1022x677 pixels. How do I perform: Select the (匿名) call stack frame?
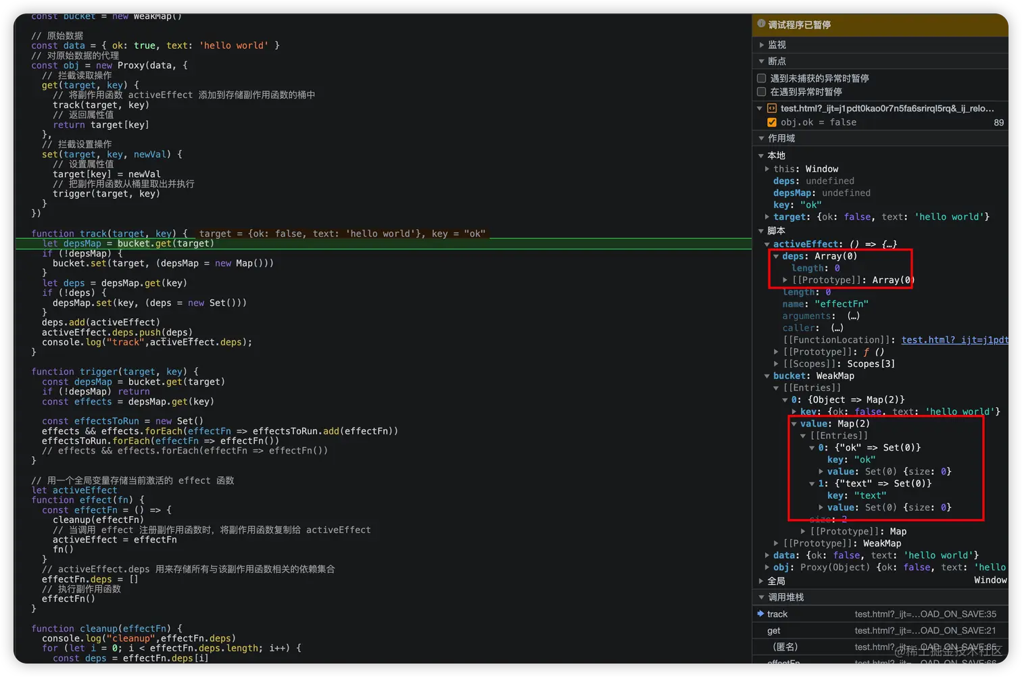(880, 647)
